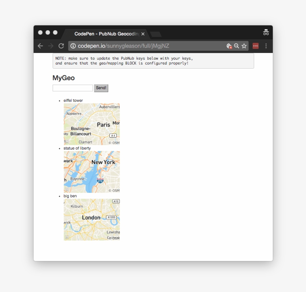The height and width of the screenshot is (292, 306).
Task: Click the browser back arrow
Action: 40,46
